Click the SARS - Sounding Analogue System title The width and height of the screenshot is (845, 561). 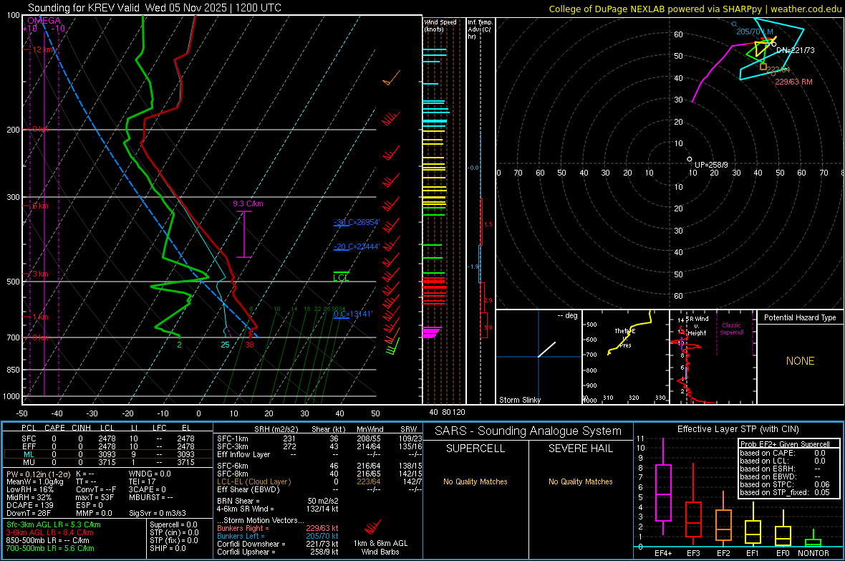[x=528, y=431]
